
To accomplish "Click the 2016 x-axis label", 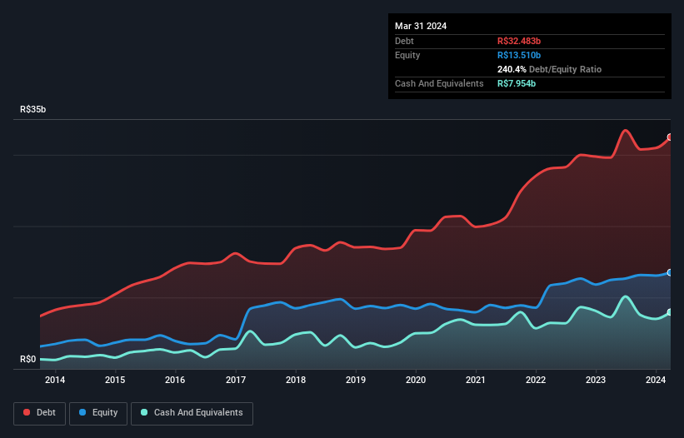I will [175, 380].
